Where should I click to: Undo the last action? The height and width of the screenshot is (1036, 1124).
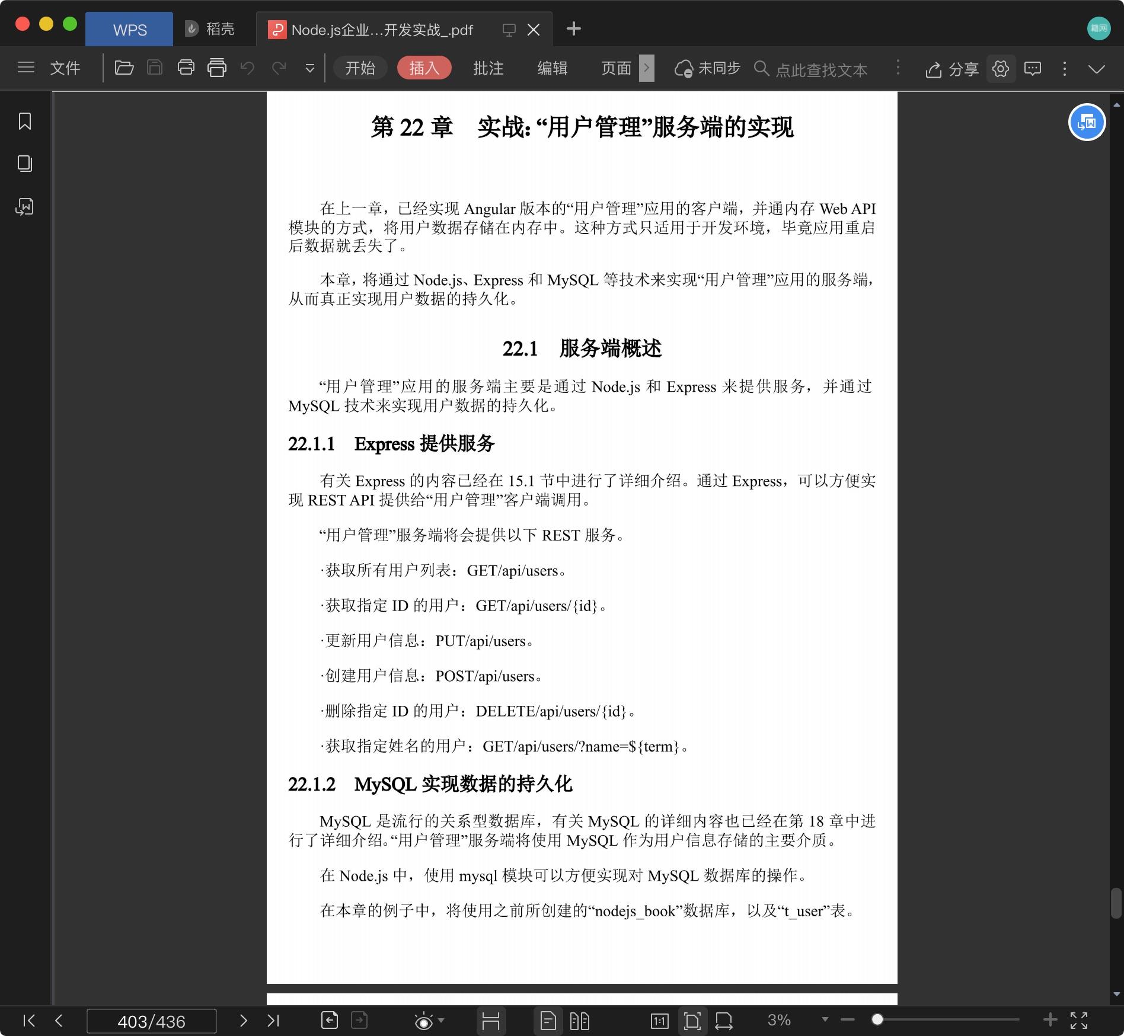(248, 68)
